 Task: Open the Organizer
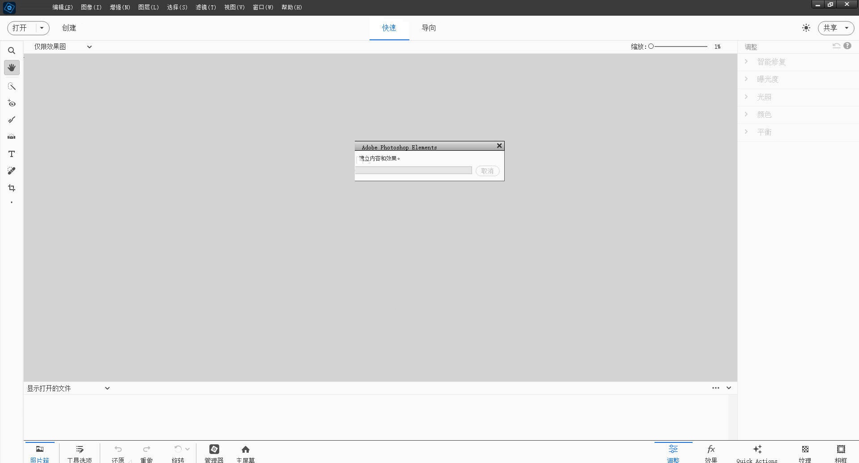coord(214,452)
